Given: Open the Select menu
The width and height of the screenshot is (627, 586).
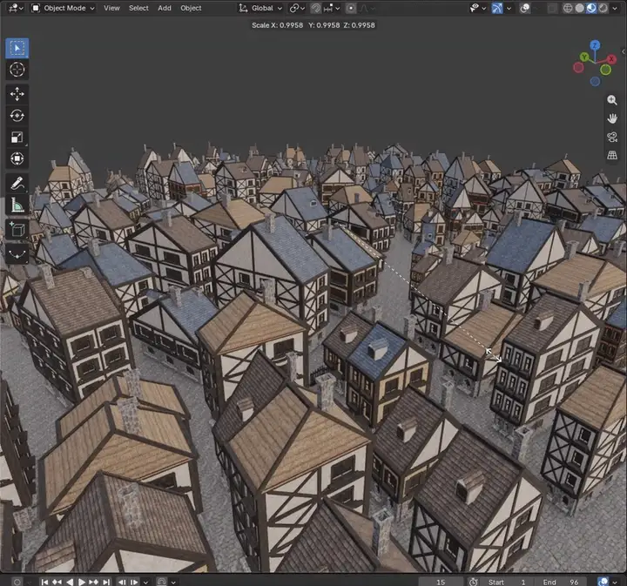Looking at the screenshot, I should click(x=138, y=8).
